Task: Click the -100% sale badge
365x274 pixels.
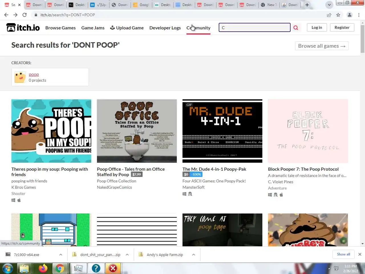Action: pyautogui.click(x=196, y=174)
